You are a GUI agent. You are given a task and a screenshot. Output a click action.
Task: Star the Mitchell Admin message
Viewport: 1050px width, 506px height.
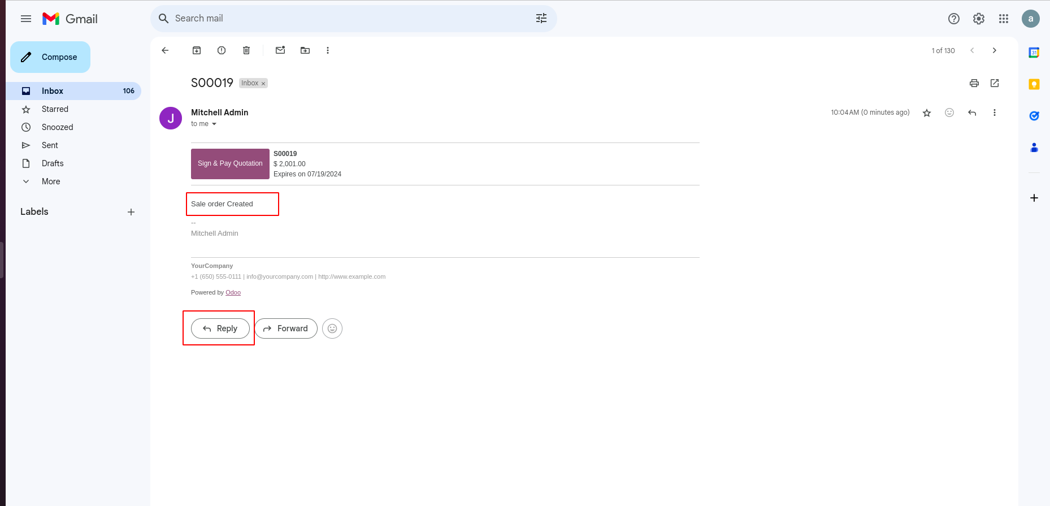(927, 113)
